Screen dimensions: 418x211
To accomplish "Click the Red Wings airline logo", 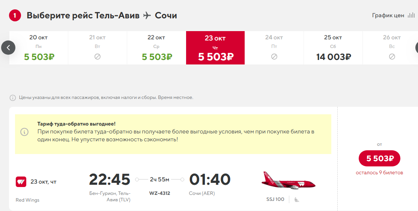I will 21,182.
